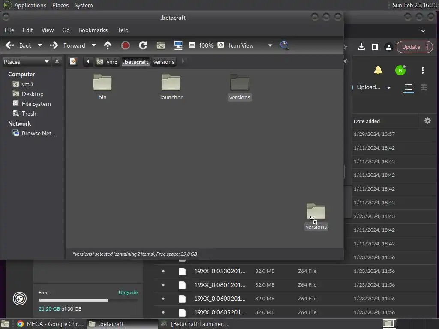439x329 pixels.
Task: Toggle text-based location entry icon
Action: click(73, 61)
